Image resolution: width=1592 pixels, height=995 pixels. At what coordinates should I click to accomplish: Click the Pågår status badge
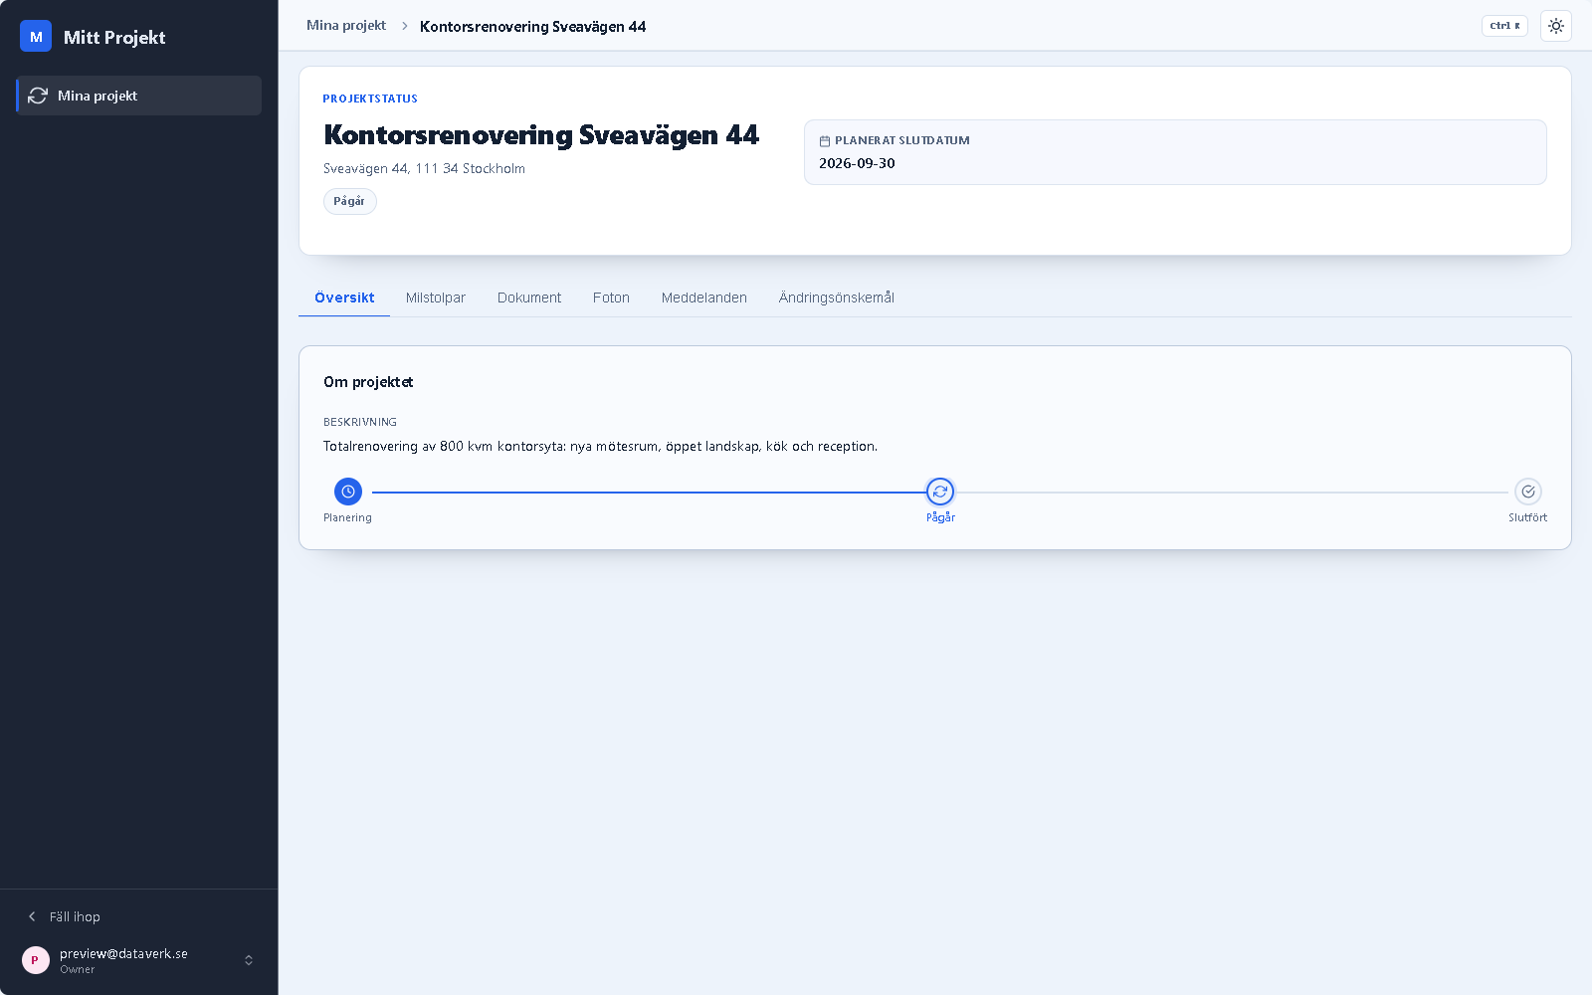tap(349, 201)
